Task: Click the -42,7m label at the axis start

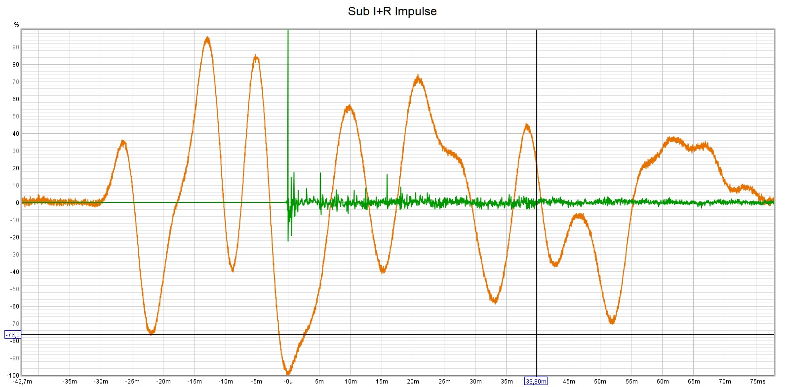Action: [x=23, y=381]
